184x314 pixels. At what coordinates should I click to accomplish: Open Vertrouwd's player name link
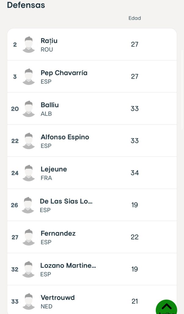pyautogui.click(x=58, y=297)
